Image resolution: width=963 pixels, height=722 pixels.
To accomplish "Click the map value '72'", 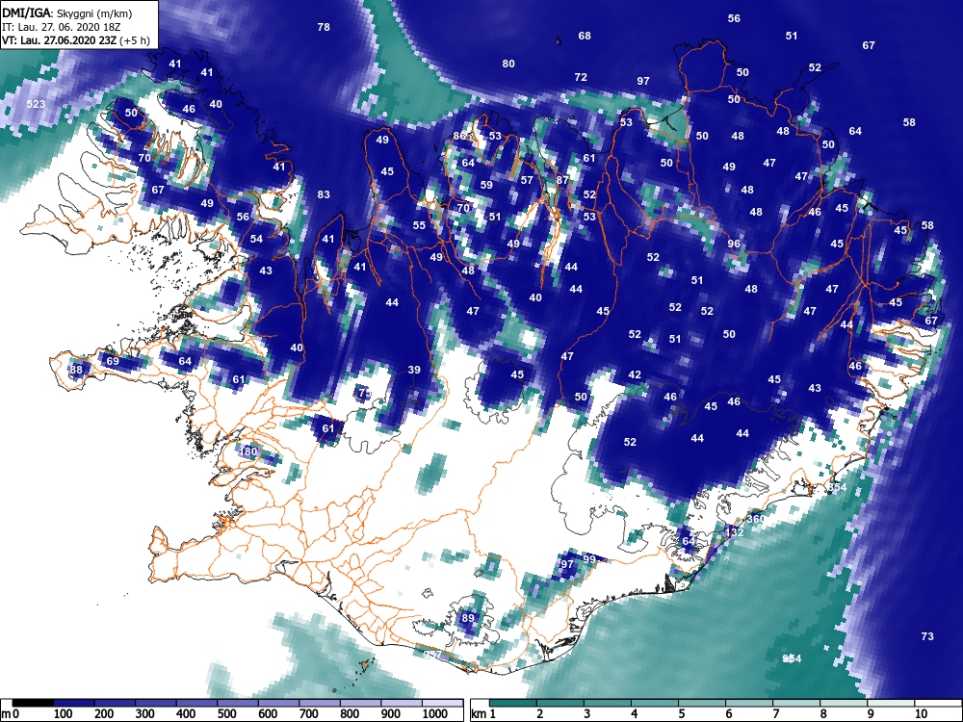I will pos(581,77).
